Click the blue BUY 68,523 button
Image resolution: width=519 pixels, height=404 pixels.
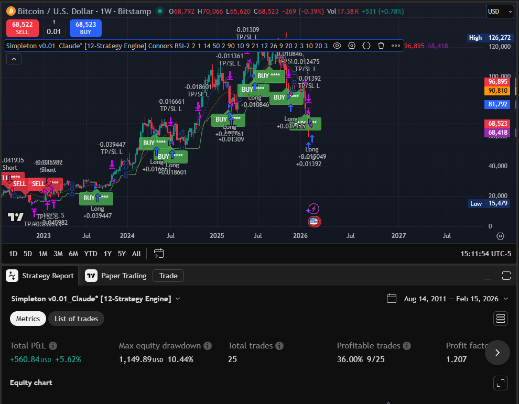(86, 28)
